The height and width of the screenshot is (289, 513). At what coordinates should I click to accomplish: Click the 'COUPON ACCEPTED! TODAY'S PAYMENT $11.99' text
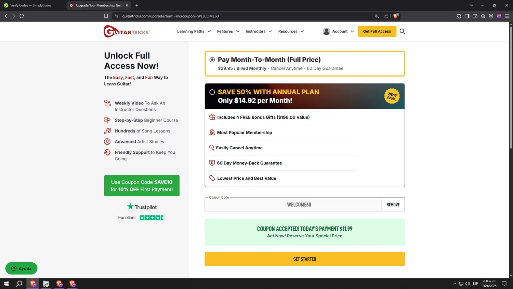coord(305,229)
